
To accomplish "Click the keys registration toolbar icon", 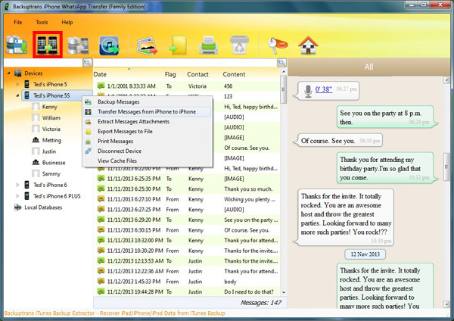I will point(277,45).
